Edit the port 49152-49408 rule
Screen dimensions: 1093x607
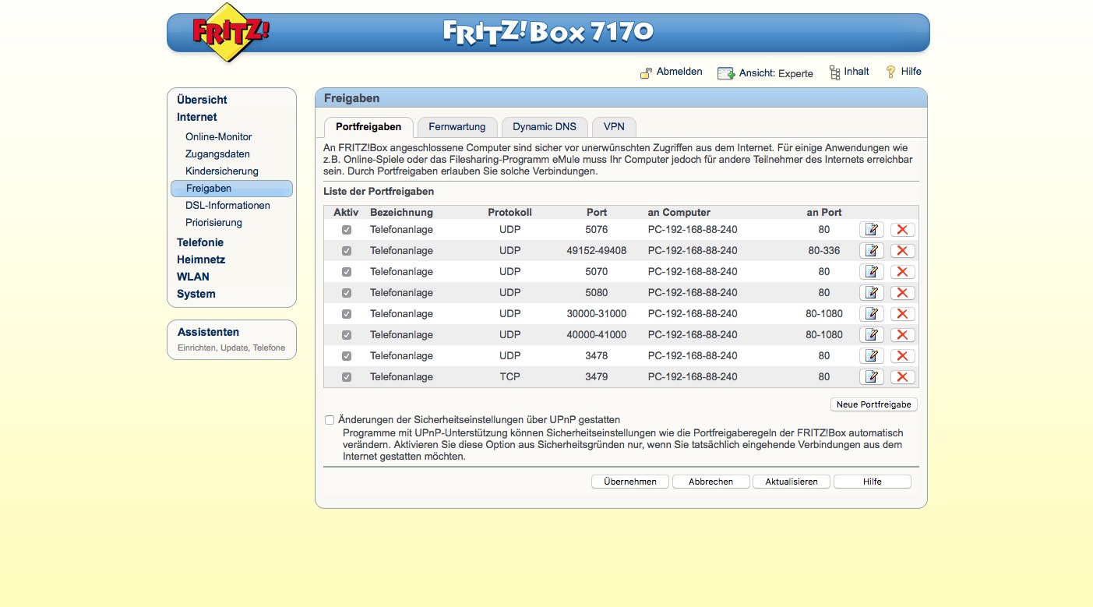click(x=872, y=251)
